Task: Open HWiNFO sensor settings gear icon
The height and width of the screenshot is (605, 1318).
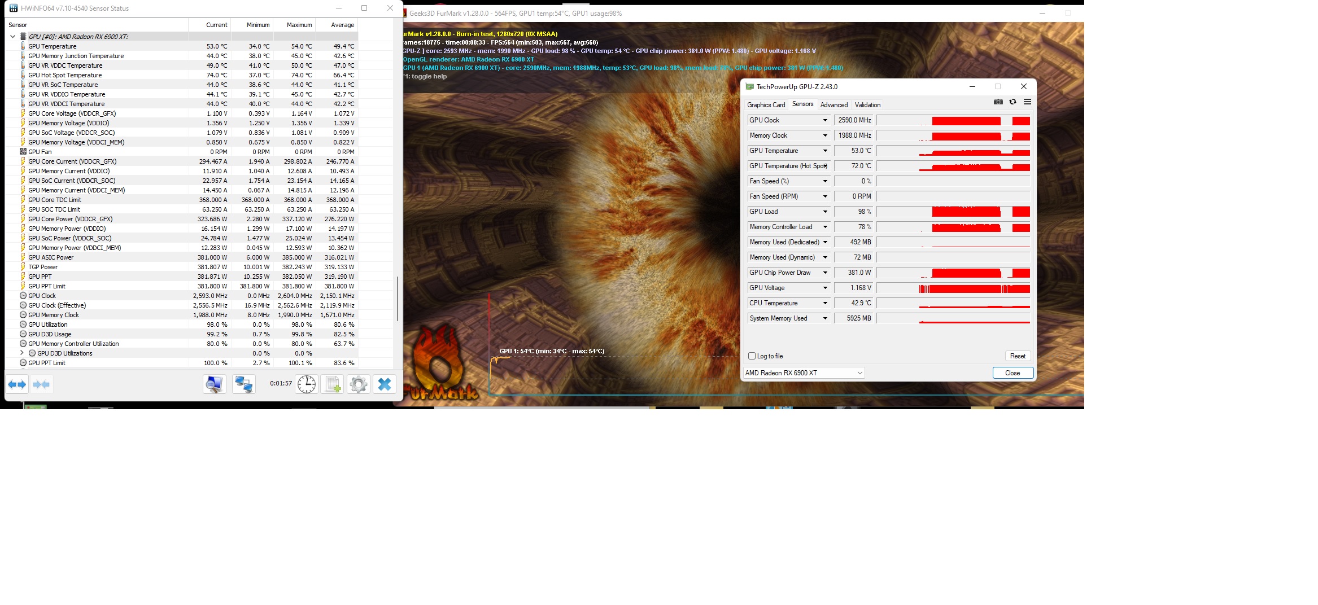Action: (x=359, y=384)
